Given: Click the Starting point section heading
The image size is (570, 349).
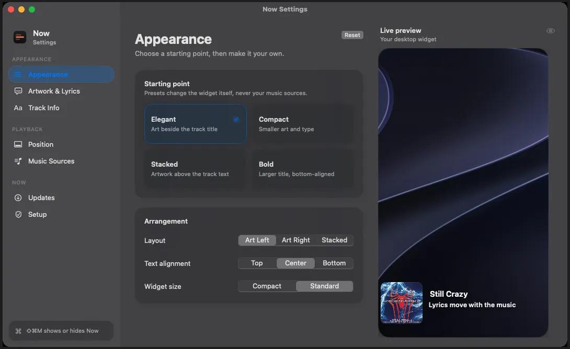Looking at the screenshot, I should (167, 84).
